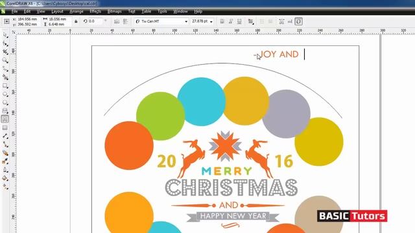
Task: Open the View menu
Action: click(x=41, y=12)
